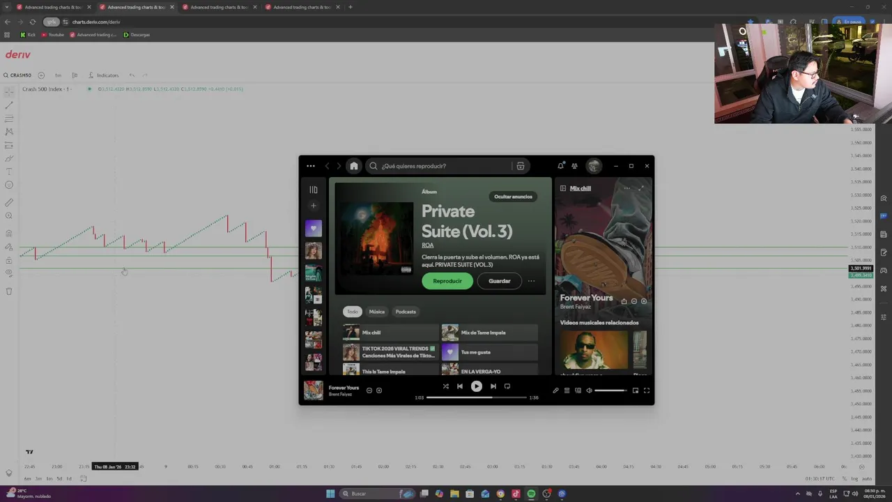
Task: Toggle hide all drawings eye icon
Action: click(x=9, y=273)
